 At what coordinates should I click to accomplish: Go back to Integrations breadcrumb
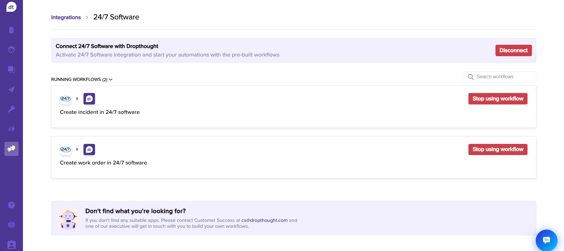(x=66, y=17)
